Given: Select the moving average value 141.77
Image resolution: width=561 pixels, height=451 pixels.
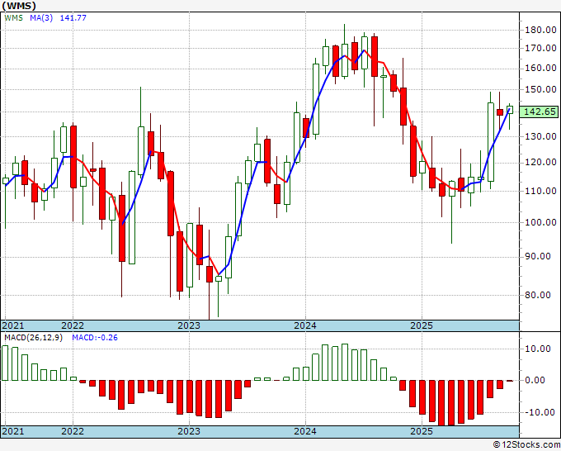Looking at the screenshot, I should pyautogui.click(x=73, y=17).
